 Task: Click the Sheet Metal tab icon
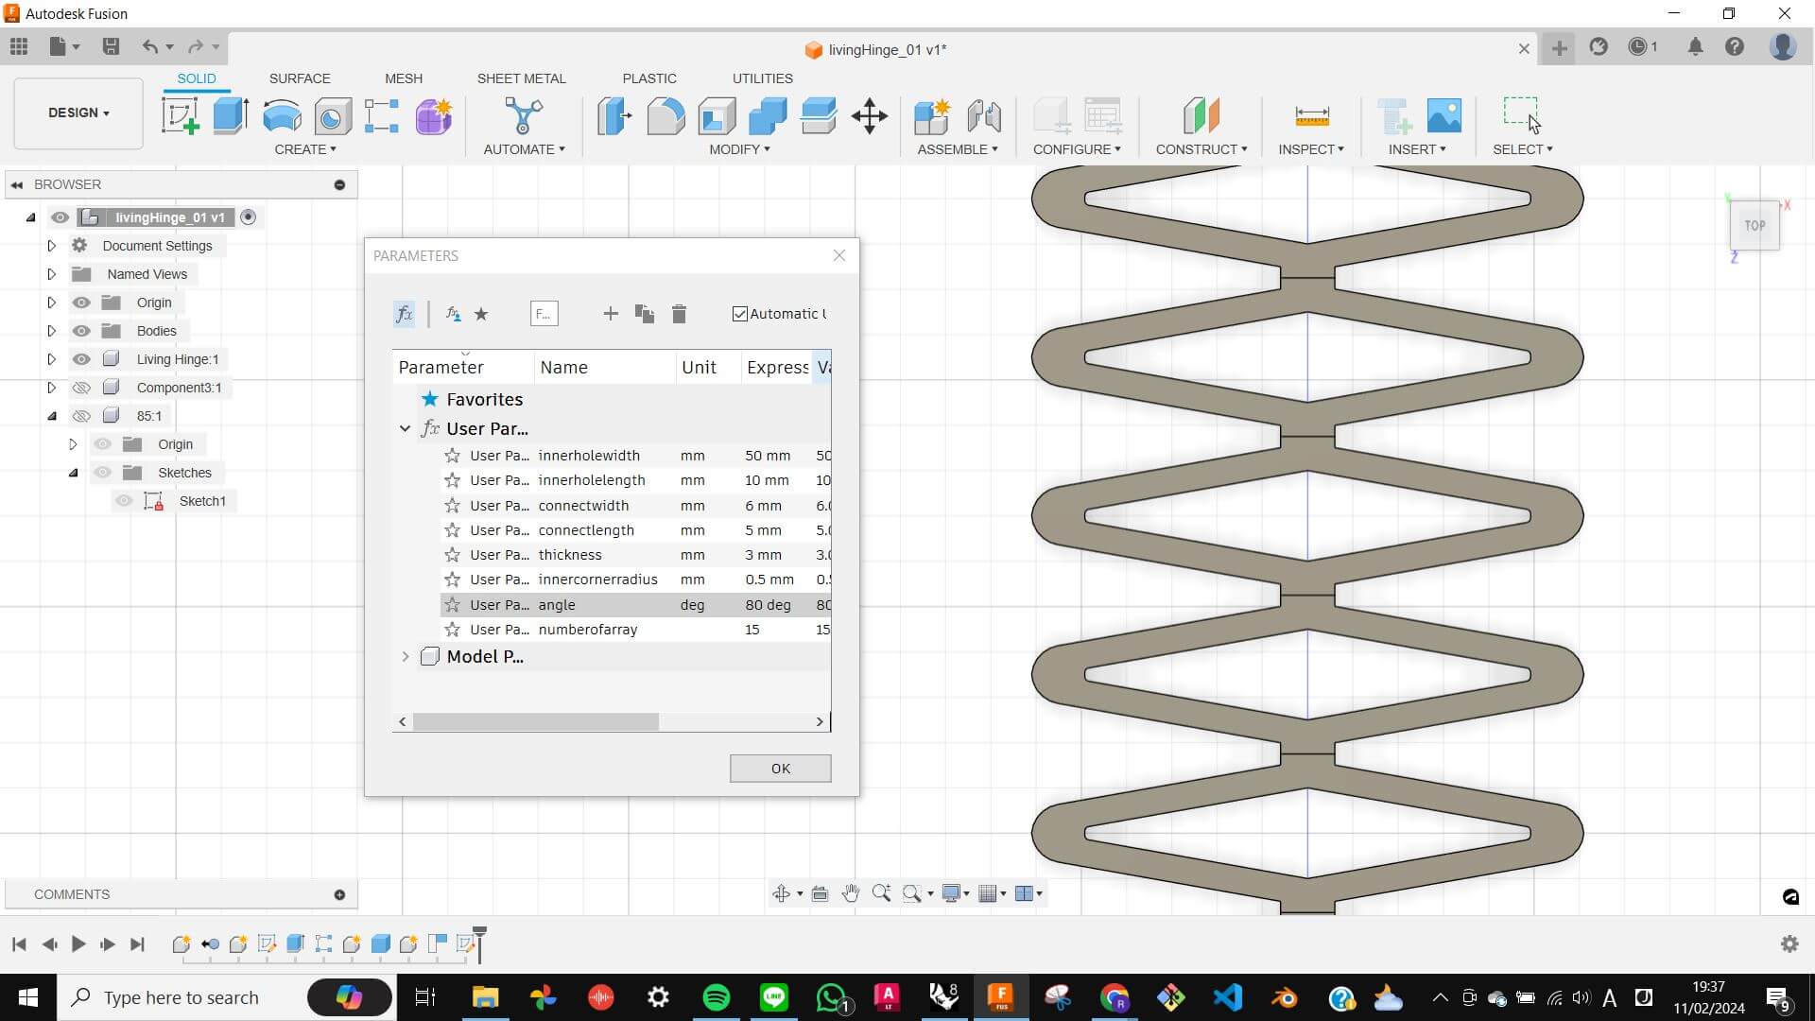[521, 78]
